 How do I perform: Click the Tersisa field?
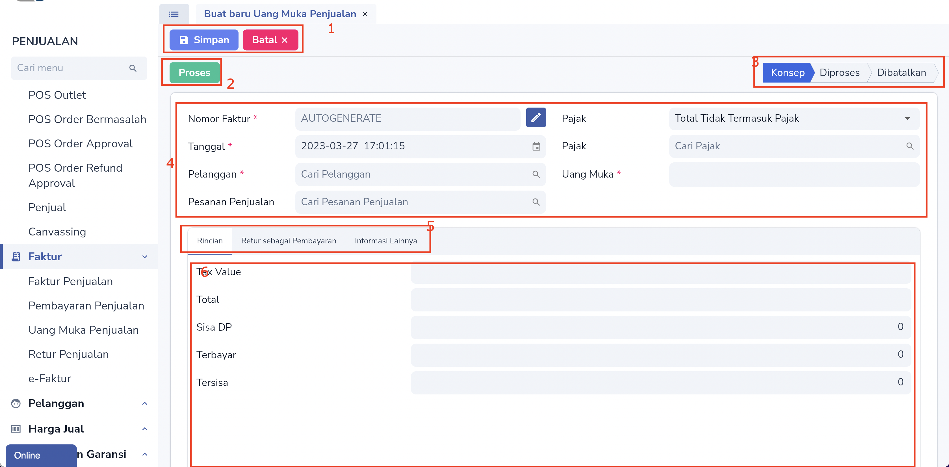tap(661, 383)
